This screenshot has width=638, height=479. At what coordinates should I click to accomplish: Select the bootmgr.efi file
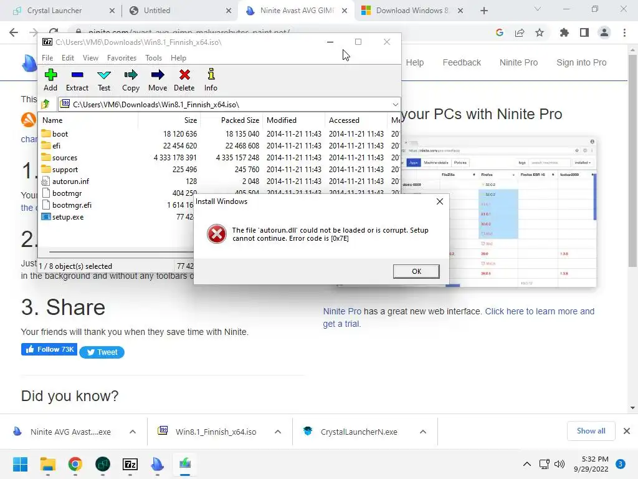(x=72, y=205)
